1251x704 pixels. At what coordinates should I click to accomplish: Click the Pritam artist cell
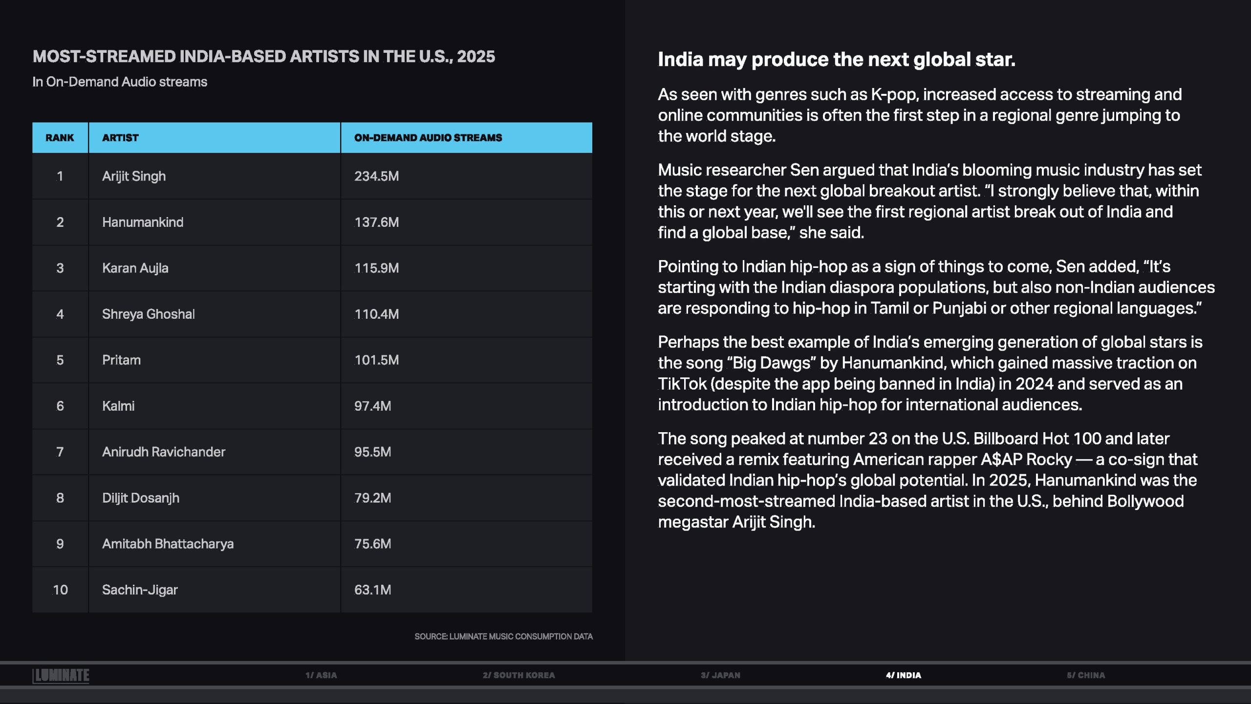121,360
